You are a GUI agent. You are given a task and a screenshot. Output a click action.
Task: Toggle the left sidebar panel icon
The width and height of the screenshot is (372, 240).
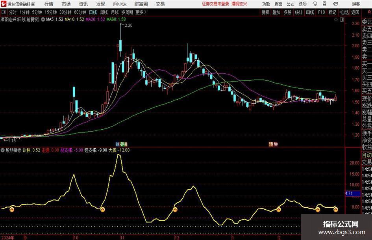tap(3, 12)
